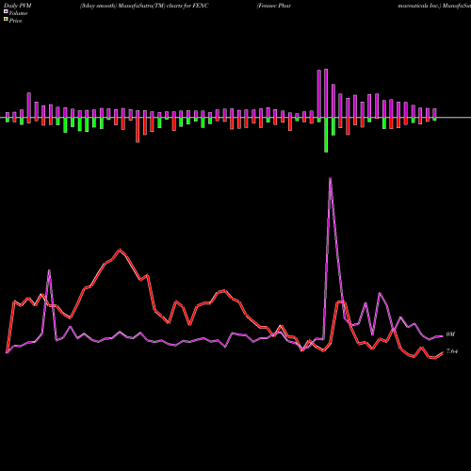Click the longest green bar below baseline
The image size is (471, 471).
pyautogui.click(x=326, y=135)
